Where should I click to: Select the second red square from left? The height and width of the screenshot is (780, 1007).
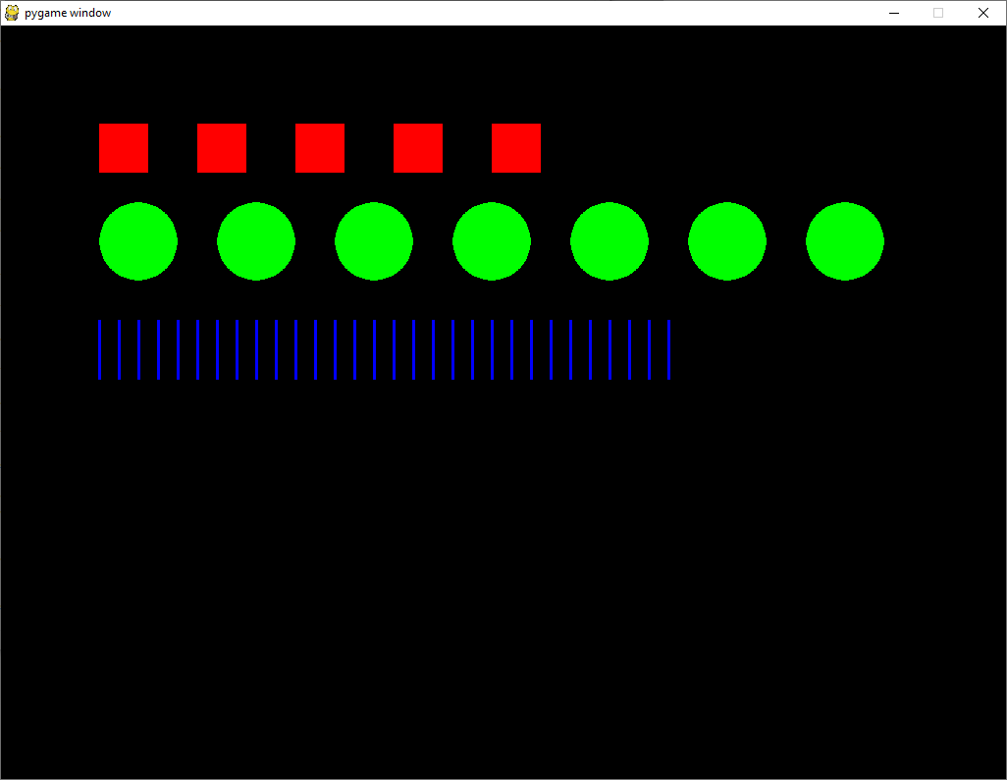point(222,148)
